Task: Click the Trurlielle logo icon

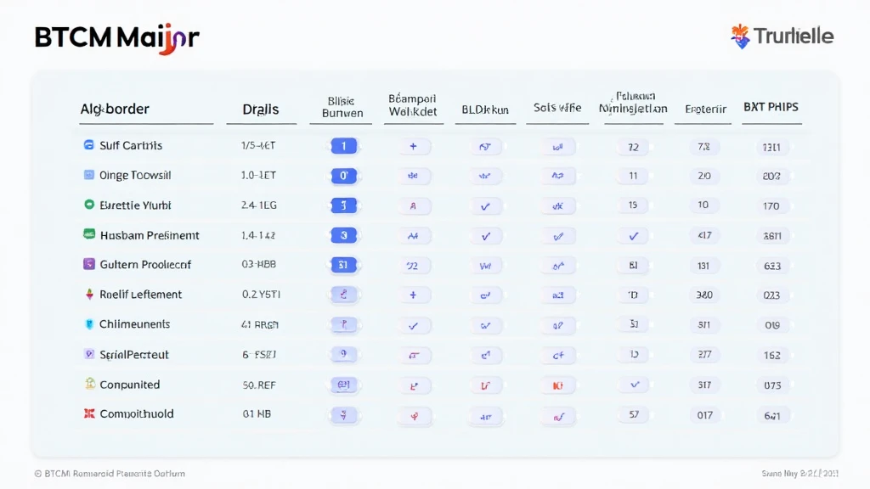Action: 740,37
